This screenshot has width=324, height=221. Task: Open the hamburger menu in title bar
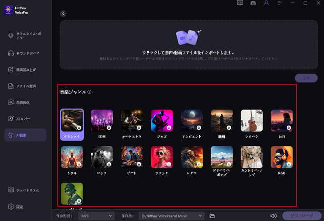pos(279,3)
